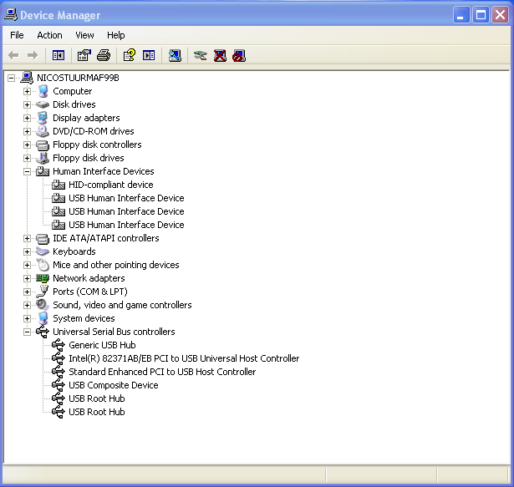Select the Keyboards label
Image resolution: width=514 pixels, height=487 pixels.
(x=74, y=251)
